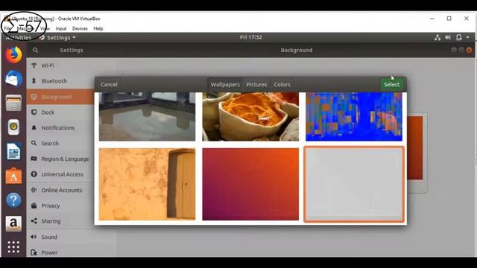Expand the system menu arrow in top bar
Viewport: 477px width, 268px height.
coord(467,37)
